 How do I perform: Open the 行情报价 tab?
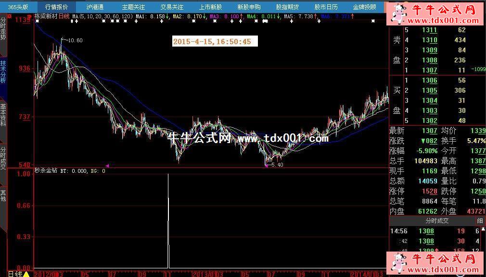tap(56, 7)
